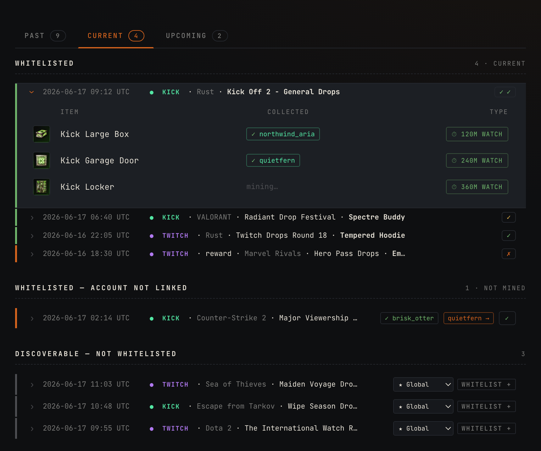This screenshot has width=541, height=451.
Task: Click the 'Kick Off 2 - General Drops' title
Action: (x=283, y=92)
